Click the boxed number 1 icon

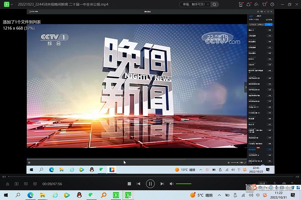coord(16,184)
